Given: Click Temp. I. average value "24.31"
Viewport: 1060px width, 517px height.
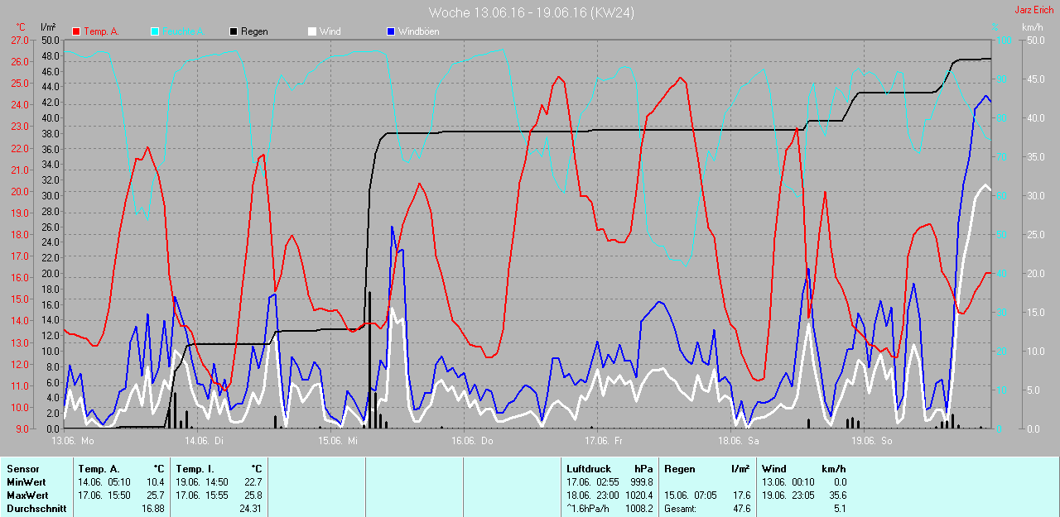Looking at the screenshot, I should (x=250, y=509).
